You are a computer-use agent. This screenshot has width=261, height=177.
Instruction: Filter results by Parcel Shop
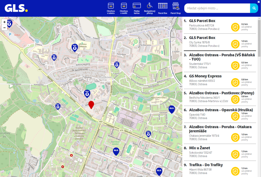coord(176,8)
